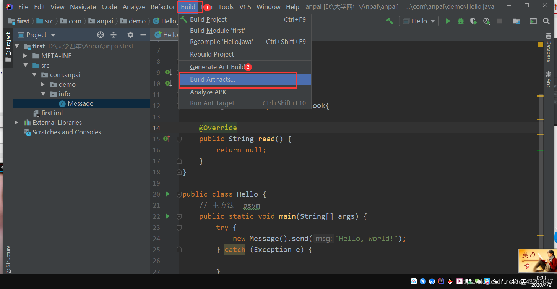
Task: Click the volume speaker icon in system tray
Action: 514,281
